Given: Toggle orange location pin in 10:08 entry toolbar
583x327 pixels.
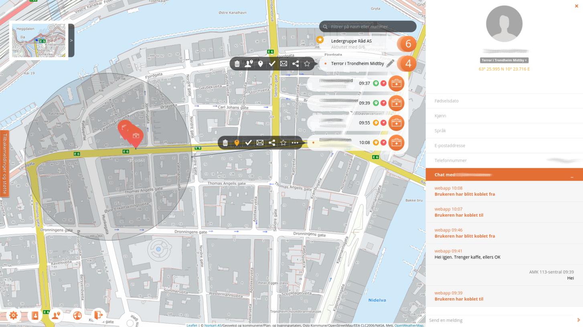Looking at the screenshot, I should pos(237,142).
